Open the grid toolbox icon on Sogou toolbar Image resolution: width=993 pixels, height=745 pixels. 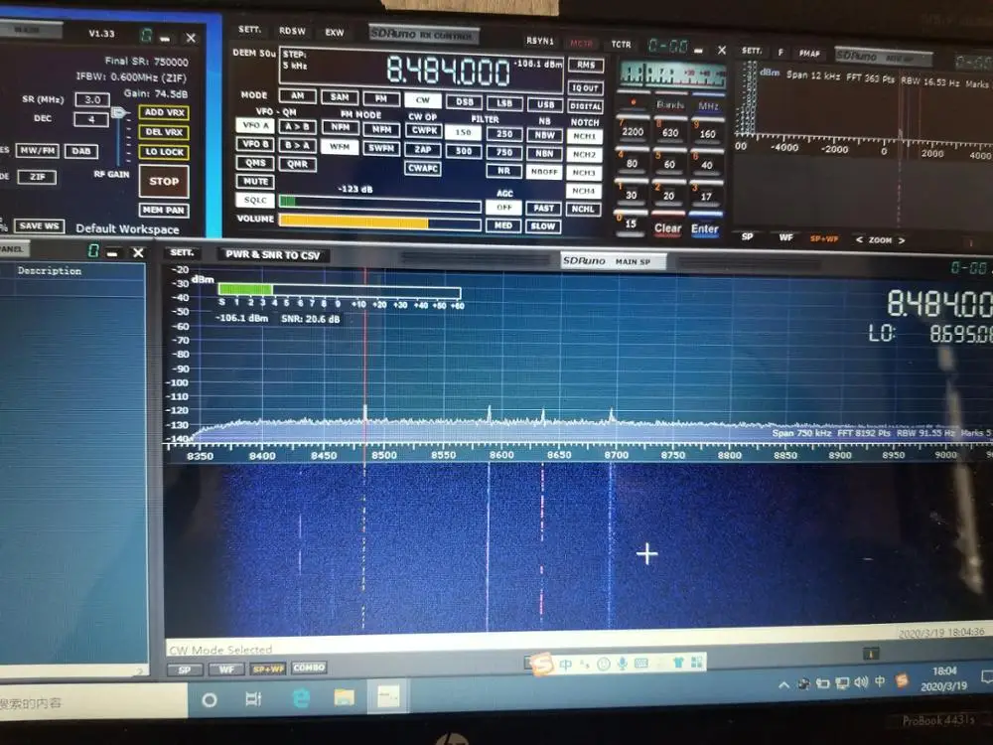point(697,663)
